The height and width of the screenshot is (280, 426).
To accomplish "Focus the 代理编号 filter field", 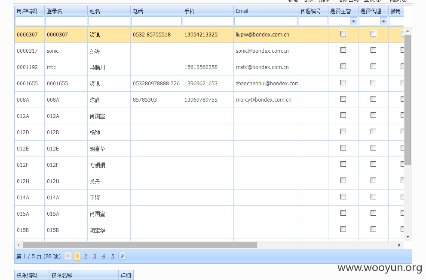I will (x=313, y=21).
